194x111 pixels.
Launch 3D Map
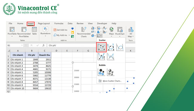point(131,32)
